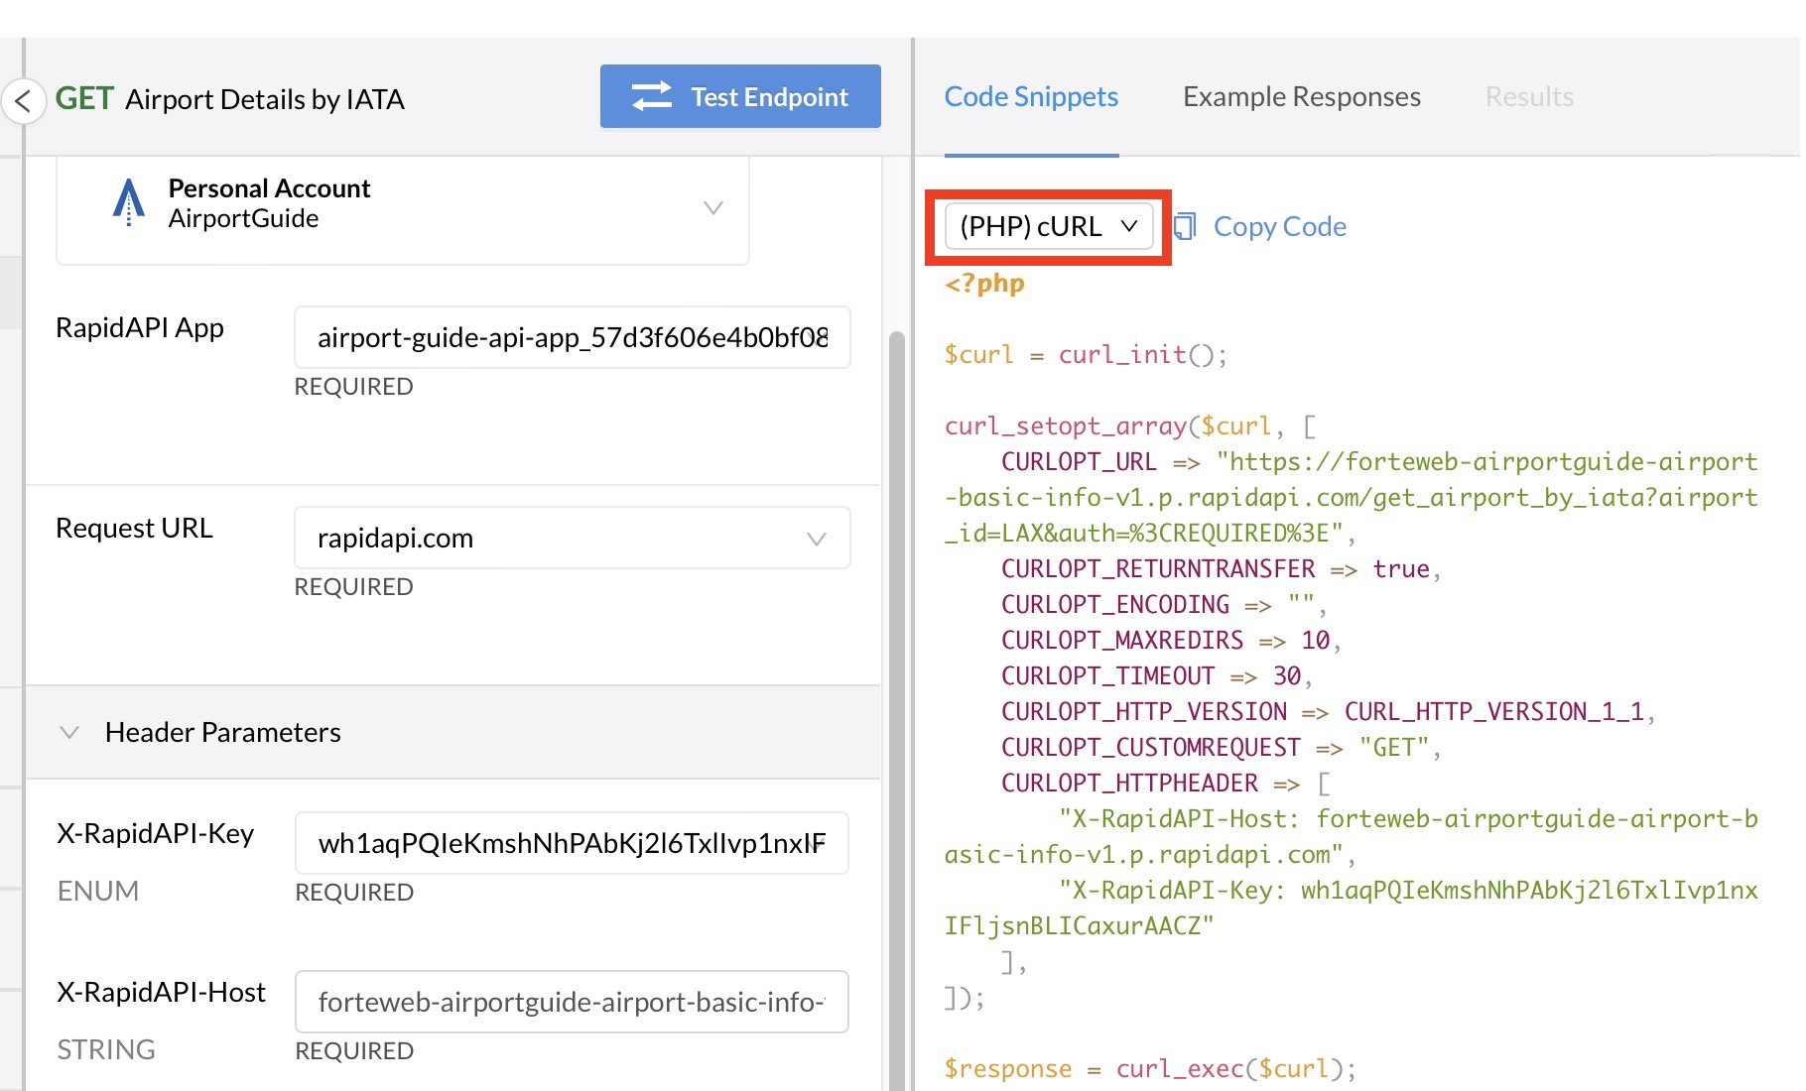This screenshot has height=1091, width=1806.
Task: Select the Results tab
Action: 1528,97
